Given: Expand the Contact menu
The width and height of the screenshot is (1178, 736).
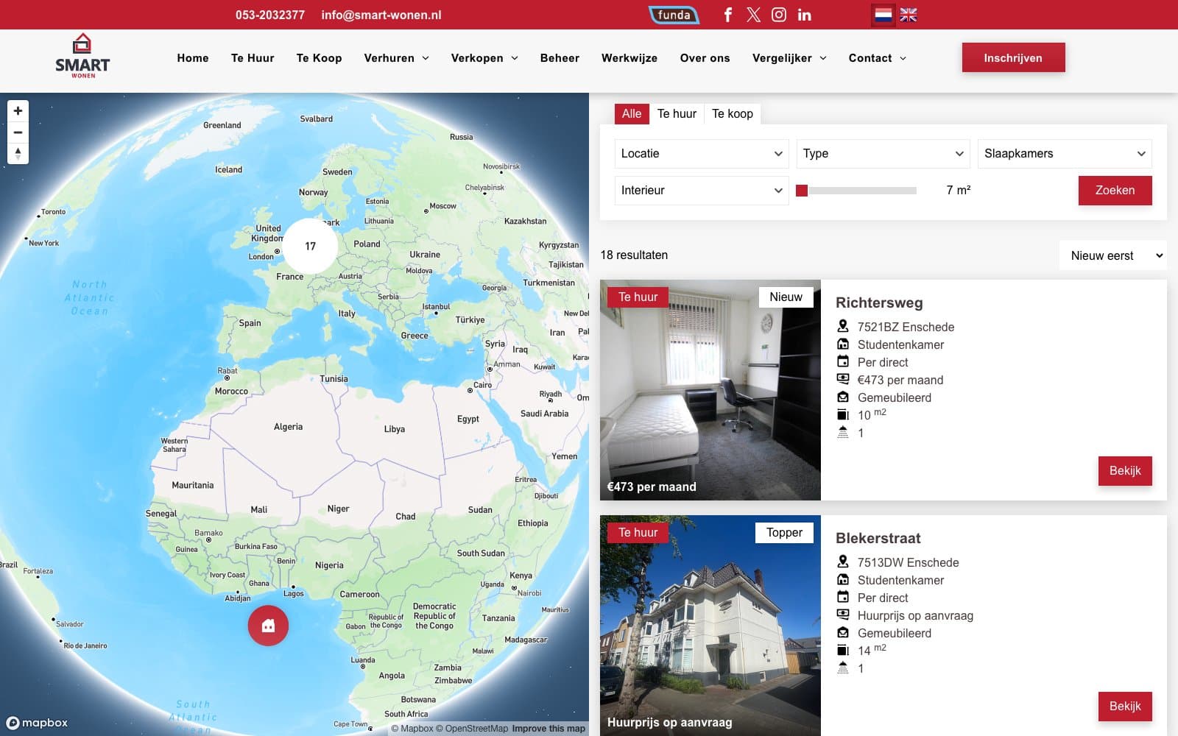Looking at the screenshot, I should (x=878, y=58).
